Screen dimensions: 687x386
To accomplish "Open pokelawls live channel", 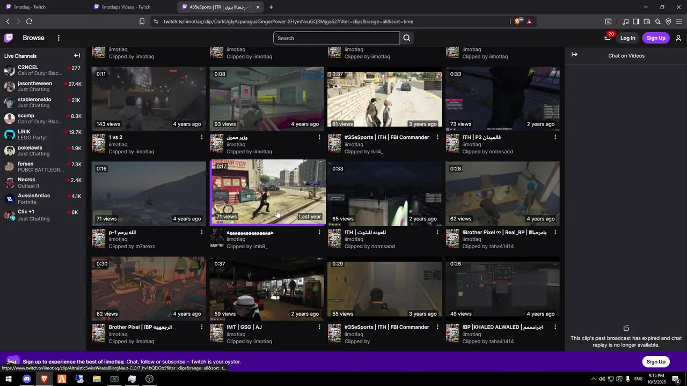I will click(x=42, y=151).
